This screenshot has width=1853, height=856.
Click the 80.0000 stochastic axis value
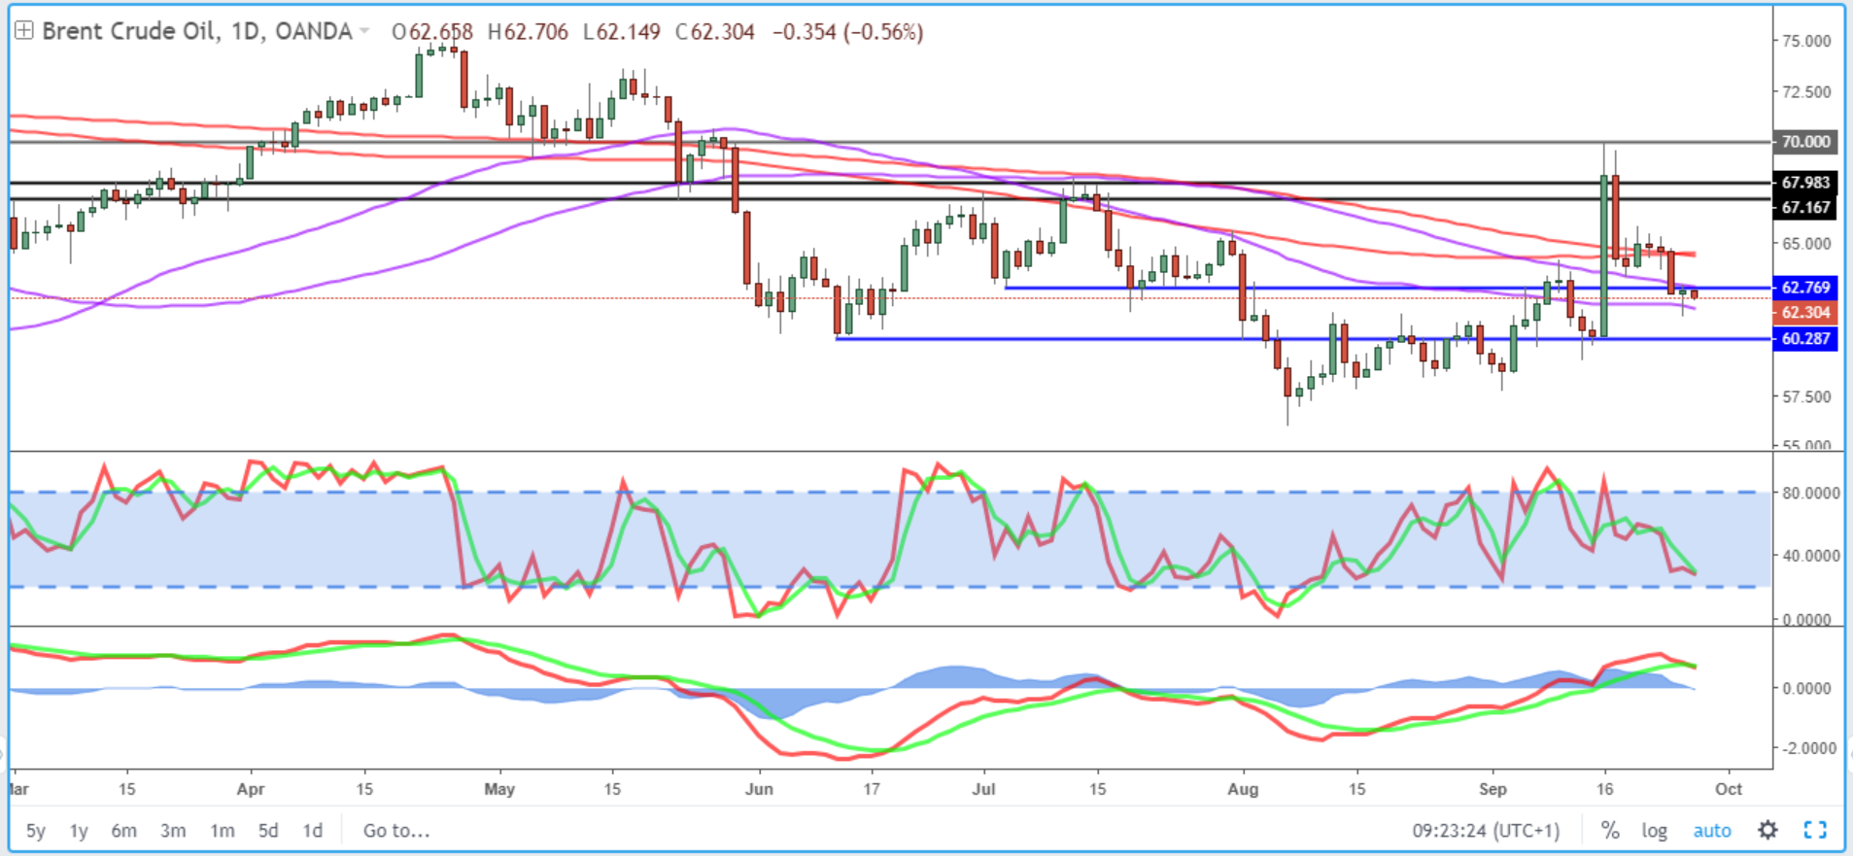(x=1810, y=493)
